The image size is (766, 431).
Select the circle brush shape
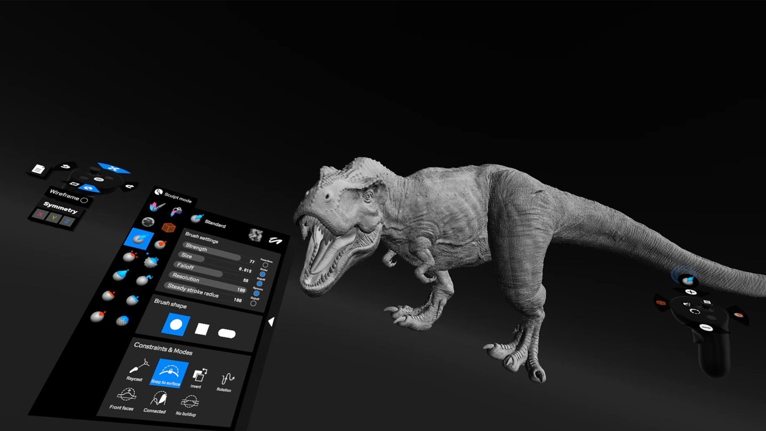176,324
